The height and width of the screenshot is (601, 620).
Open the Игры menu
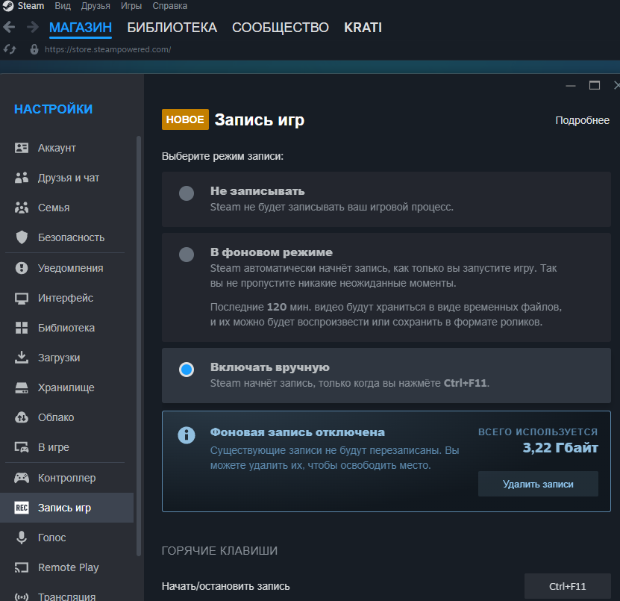coord(131,6)
